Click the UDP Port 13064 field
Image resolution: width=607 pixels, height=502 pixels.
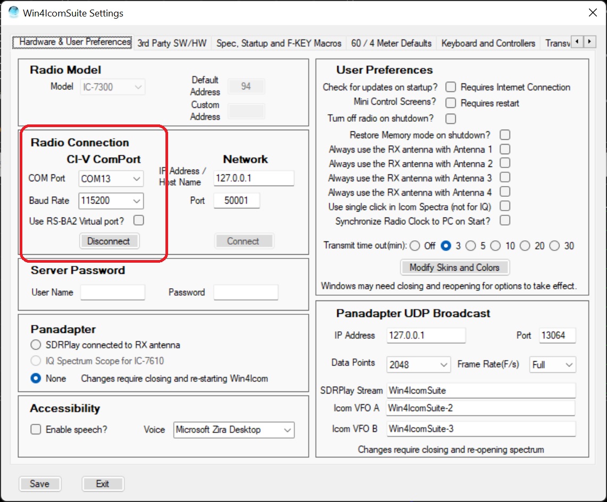click(x=558, y=335)
